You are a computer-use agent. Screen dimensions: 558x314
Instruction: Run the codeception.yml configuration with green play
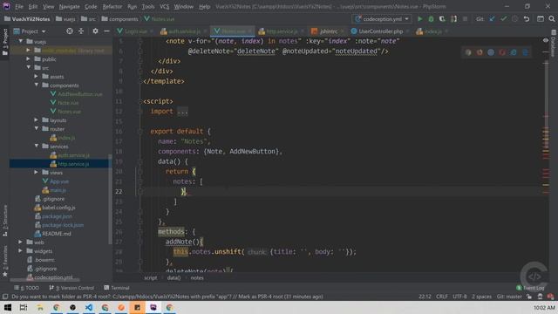tap(420, 19)
